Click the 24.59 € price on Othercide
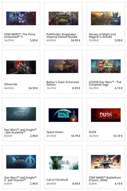This screenshot has height=191, width=127. (x=33, y=88)
